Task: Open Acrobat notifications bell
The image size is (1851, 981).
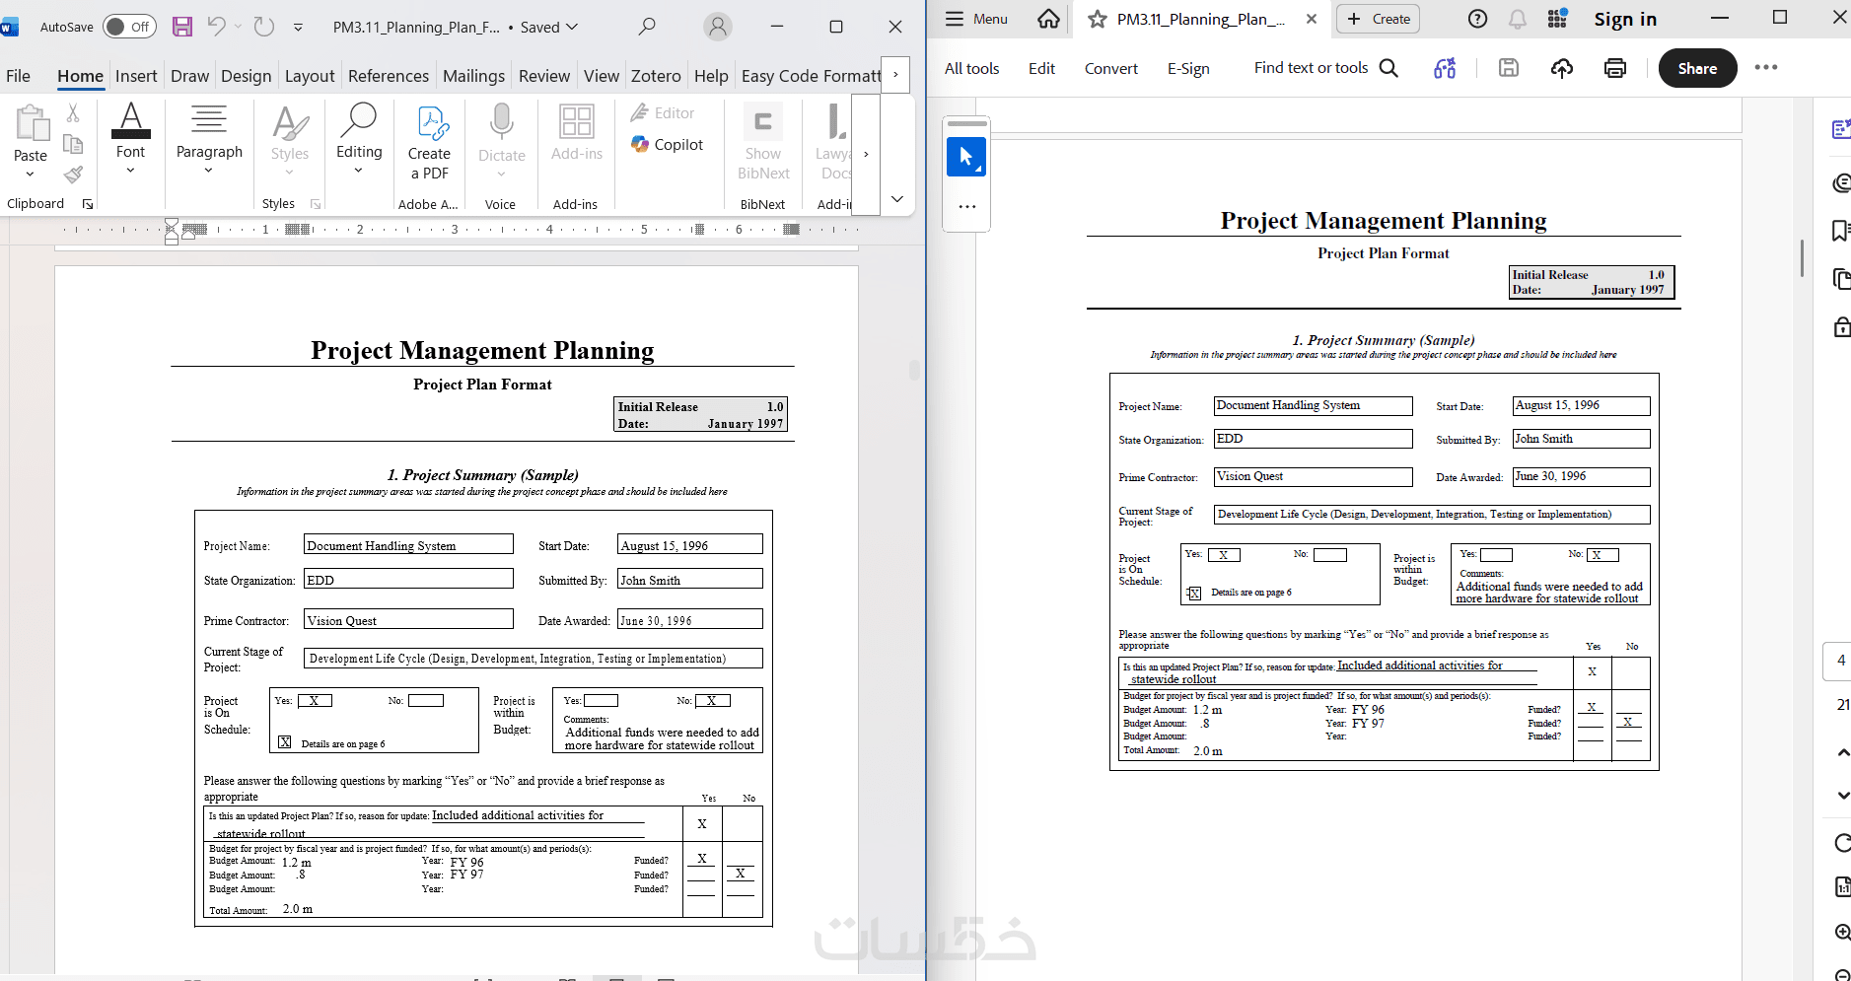Action: pos(1518,19)
